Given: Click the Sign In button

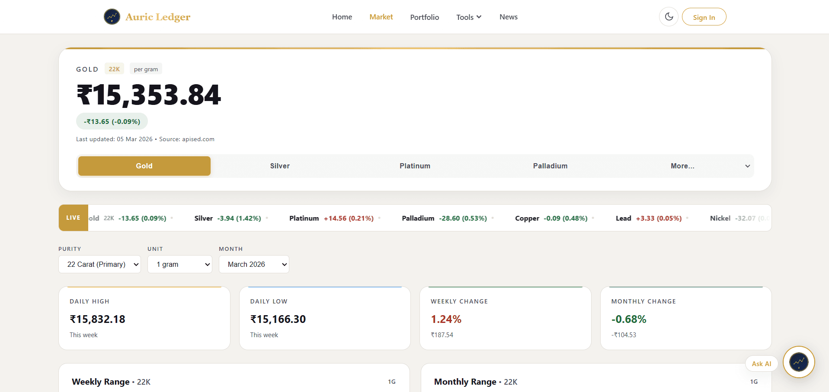Looking at the screenshot, I should (x=704, y=16).
